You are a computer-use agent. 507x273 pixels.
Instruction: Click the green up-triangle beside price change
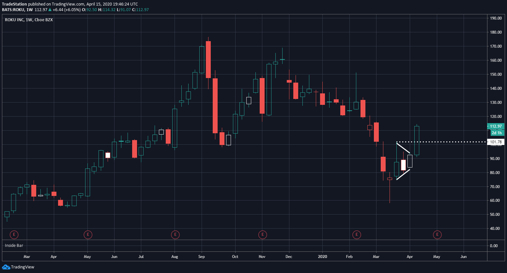[x=50, y=10]
